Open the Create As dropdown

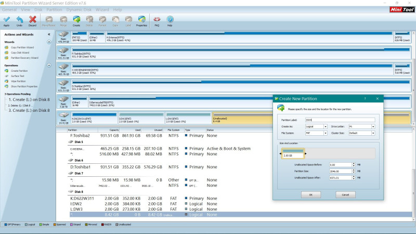pos(325,126)
